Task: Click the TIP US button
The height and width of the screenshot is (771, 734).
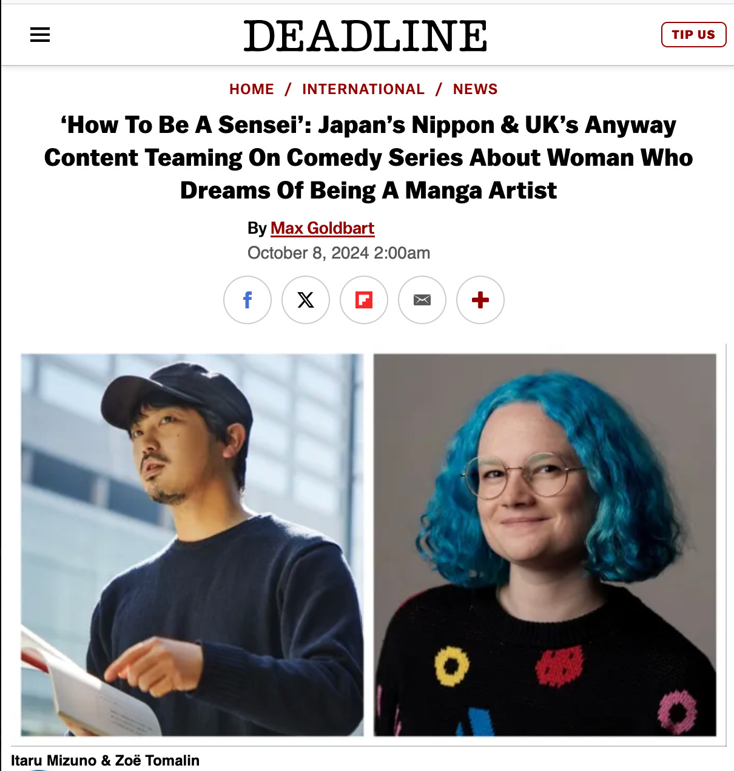Action: click(x=693, y=35)
